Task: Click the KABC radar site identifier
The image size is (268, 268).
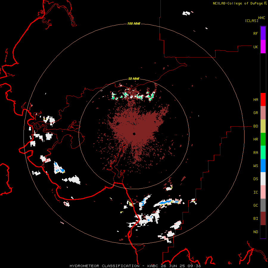Action: click(x=153, y=266)
